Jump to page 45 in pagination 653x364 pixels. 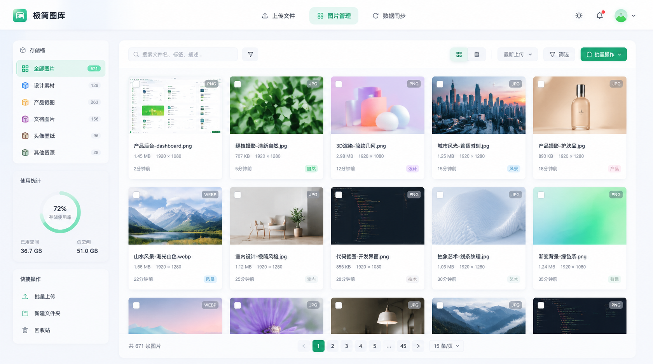pos(403,346)
